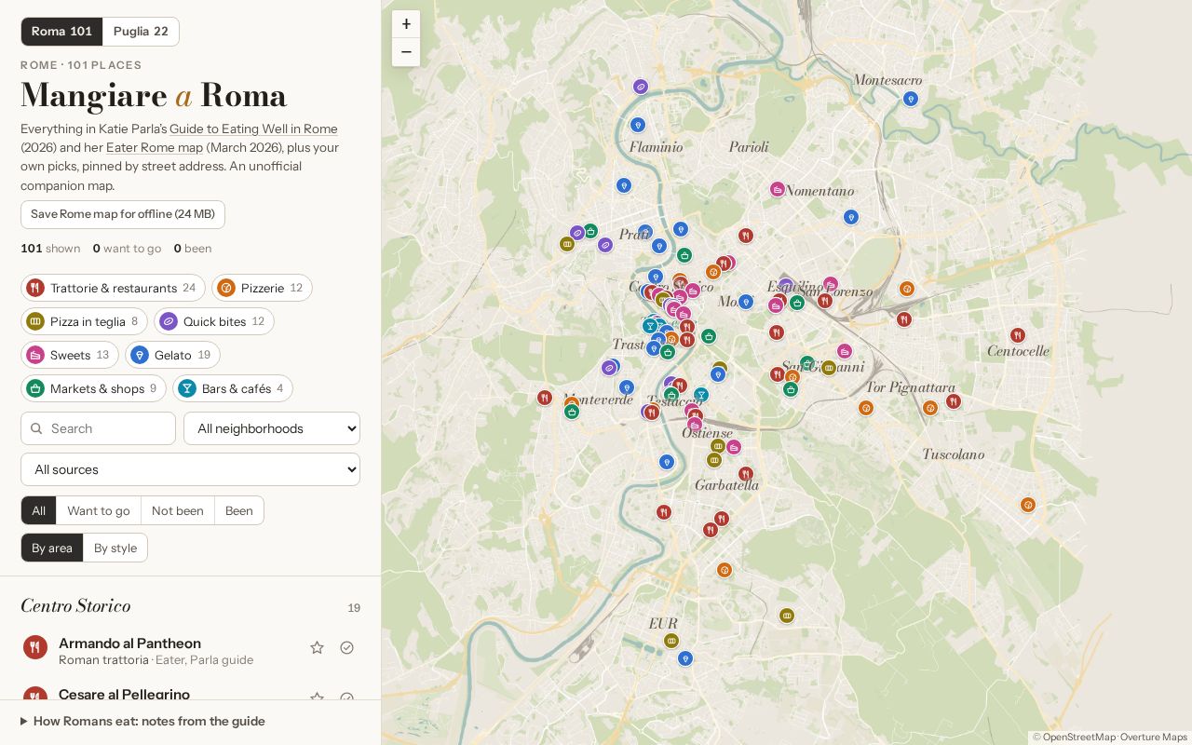Zoom out on the map
Viewport: 1192px width, 745px height.
(406, 52)
